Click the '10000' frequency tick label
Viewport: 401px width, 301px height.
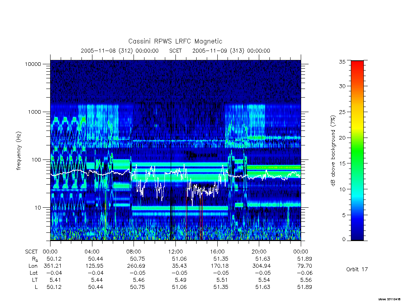(33, 64)
